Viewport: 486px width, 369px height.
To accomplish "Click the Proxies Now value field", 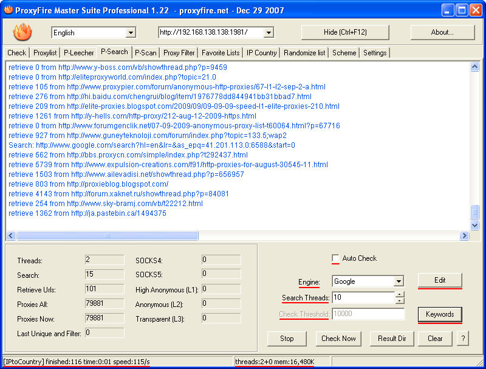I will point(104,318).
